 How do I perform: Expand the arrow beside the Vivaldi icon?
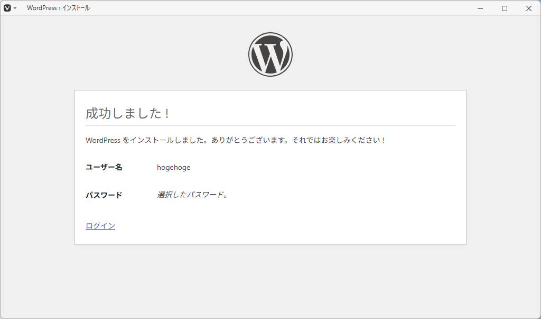point(15,8)
